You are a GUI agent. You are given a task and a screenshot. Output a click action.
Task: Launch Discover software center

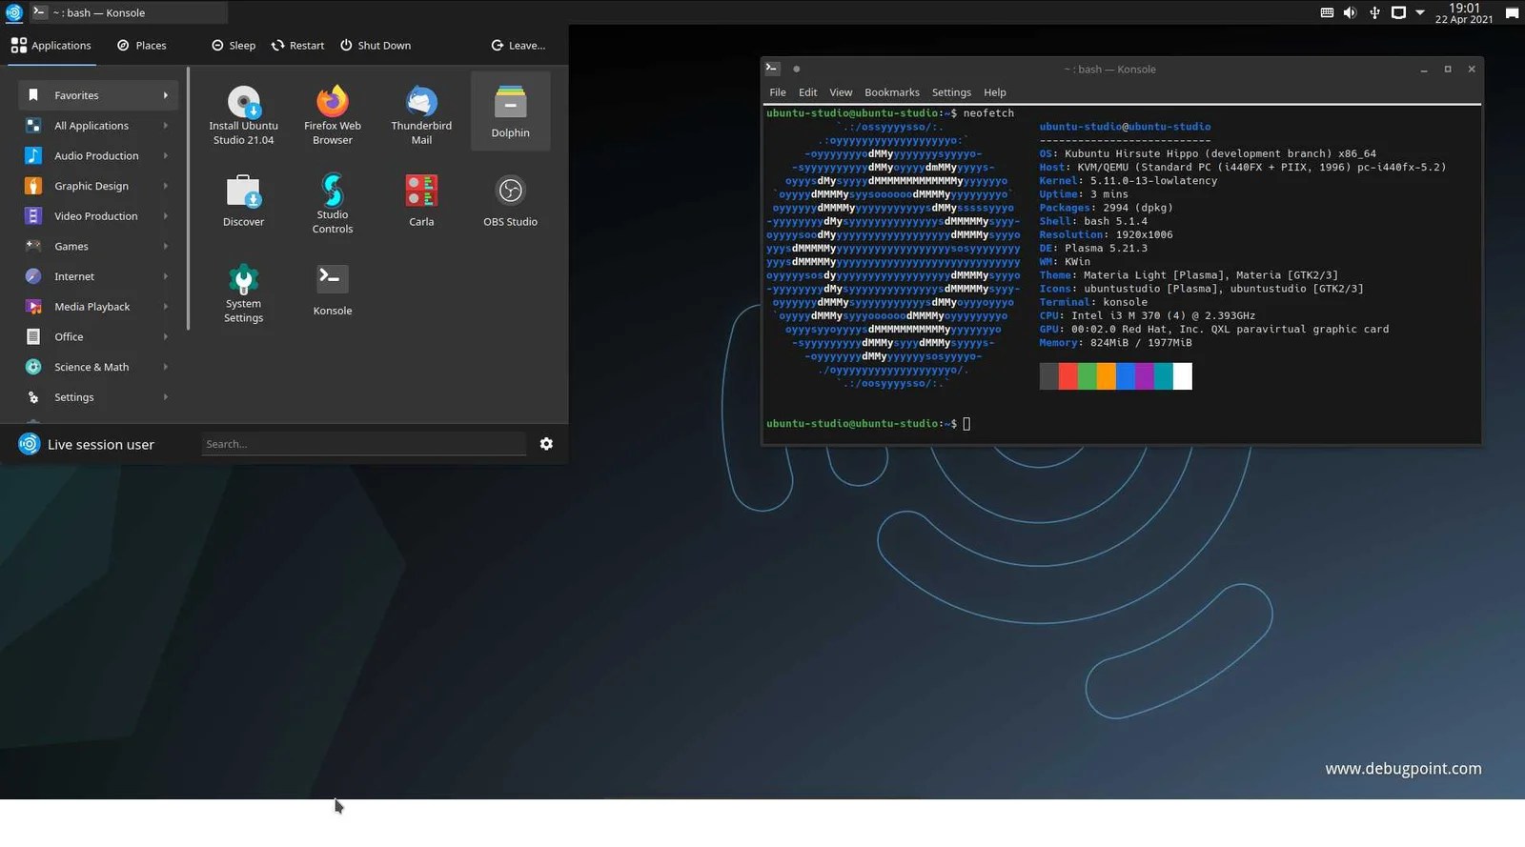click(x=243, y=200)
